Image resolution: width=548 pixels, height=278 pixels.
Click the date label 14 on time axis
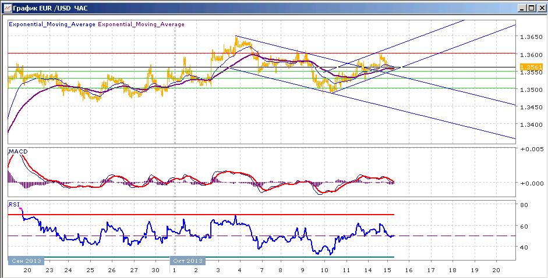click(x=367, y=270)
